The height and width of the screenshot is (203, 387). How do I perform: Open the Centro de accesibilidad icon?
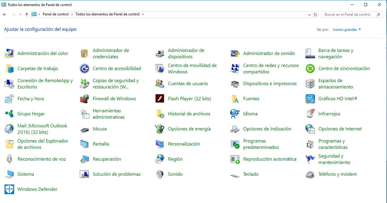tap(85, 68)
